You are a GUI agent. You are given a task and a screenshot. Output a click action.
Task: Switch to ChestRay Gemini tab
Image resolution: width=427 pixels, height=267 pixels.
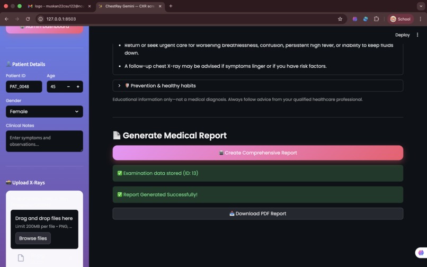click(x=130, y=6)
